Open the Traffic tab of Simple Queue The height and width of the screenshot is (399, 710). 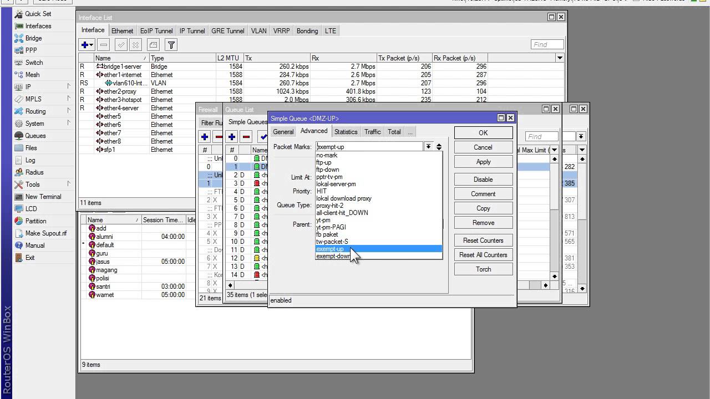tap(373, 132)
